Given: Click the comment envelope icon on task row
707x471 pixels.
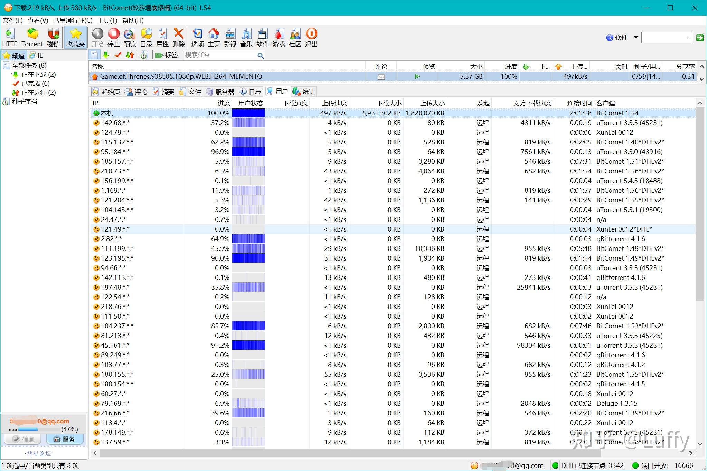Looking at the screenshot, I should tap(381, 77).
